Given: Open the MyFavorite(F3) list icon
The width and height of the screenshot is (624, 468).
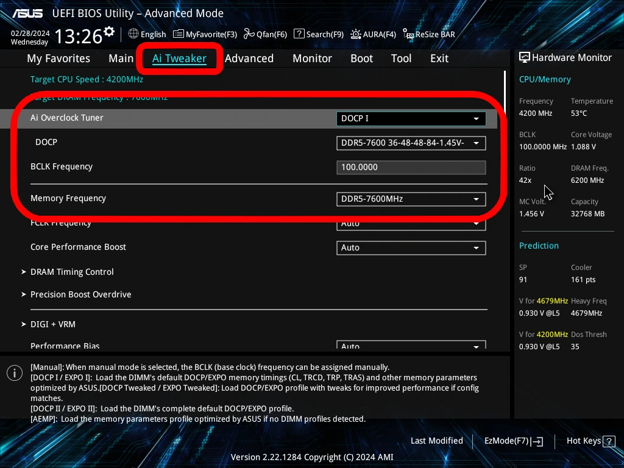Looking at the screenshot, I should (179, 34).
